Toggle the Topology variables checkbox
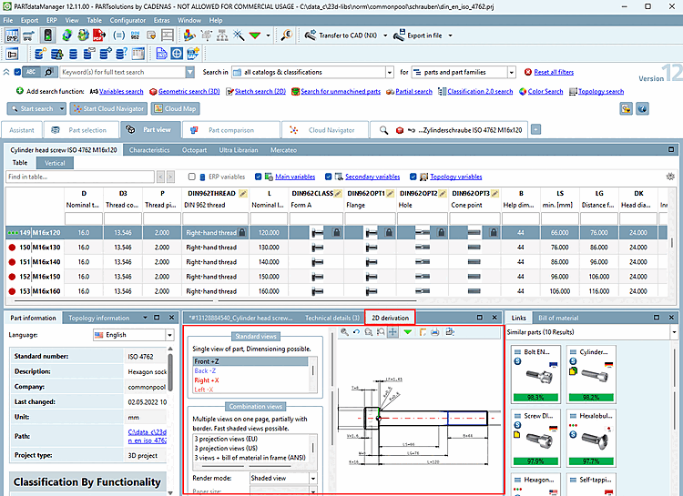This screenshot has height=496, width=683. pyautogui.click(x=414, y=177)
